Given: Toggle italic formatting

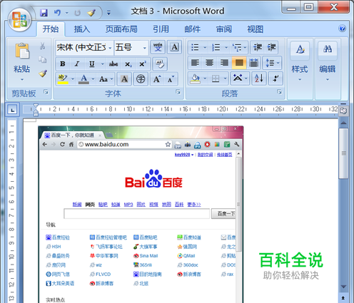Looking at the screenshot, I should 77,64.
